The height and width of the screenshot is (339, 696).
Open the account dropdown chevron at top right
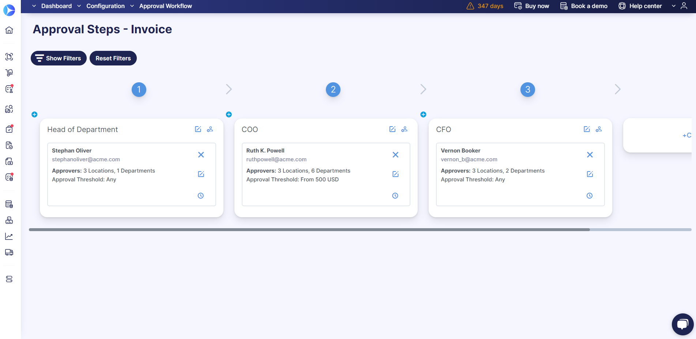(x=674, y=6)
